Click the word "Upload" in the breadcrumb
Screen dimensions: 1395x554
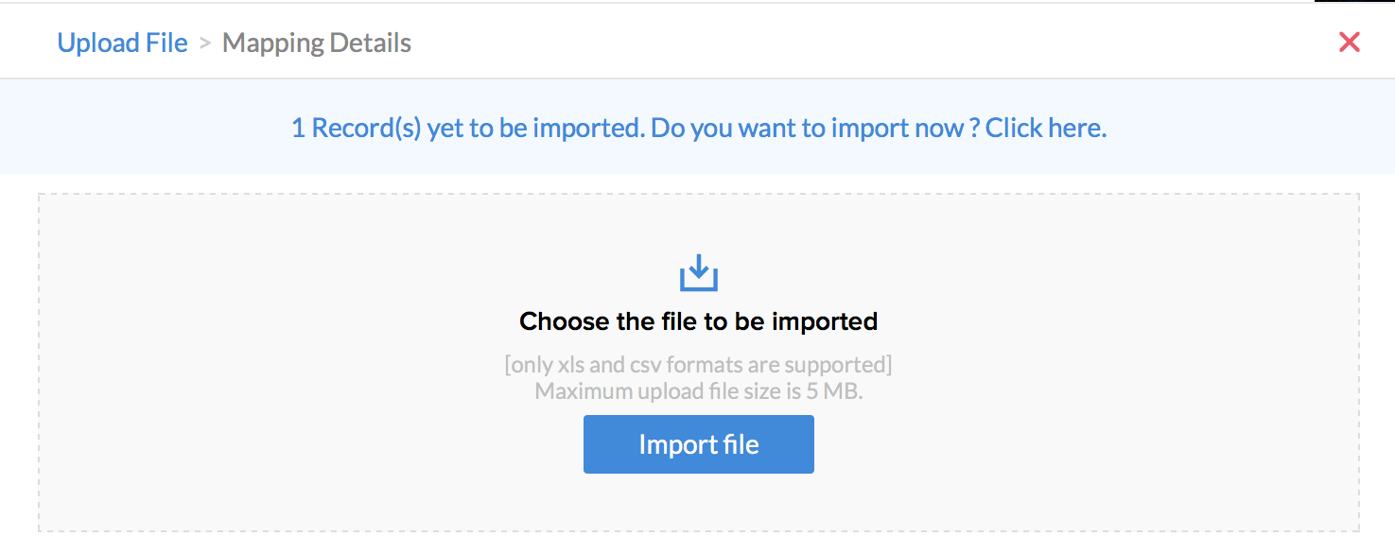(x=100, y=43)
